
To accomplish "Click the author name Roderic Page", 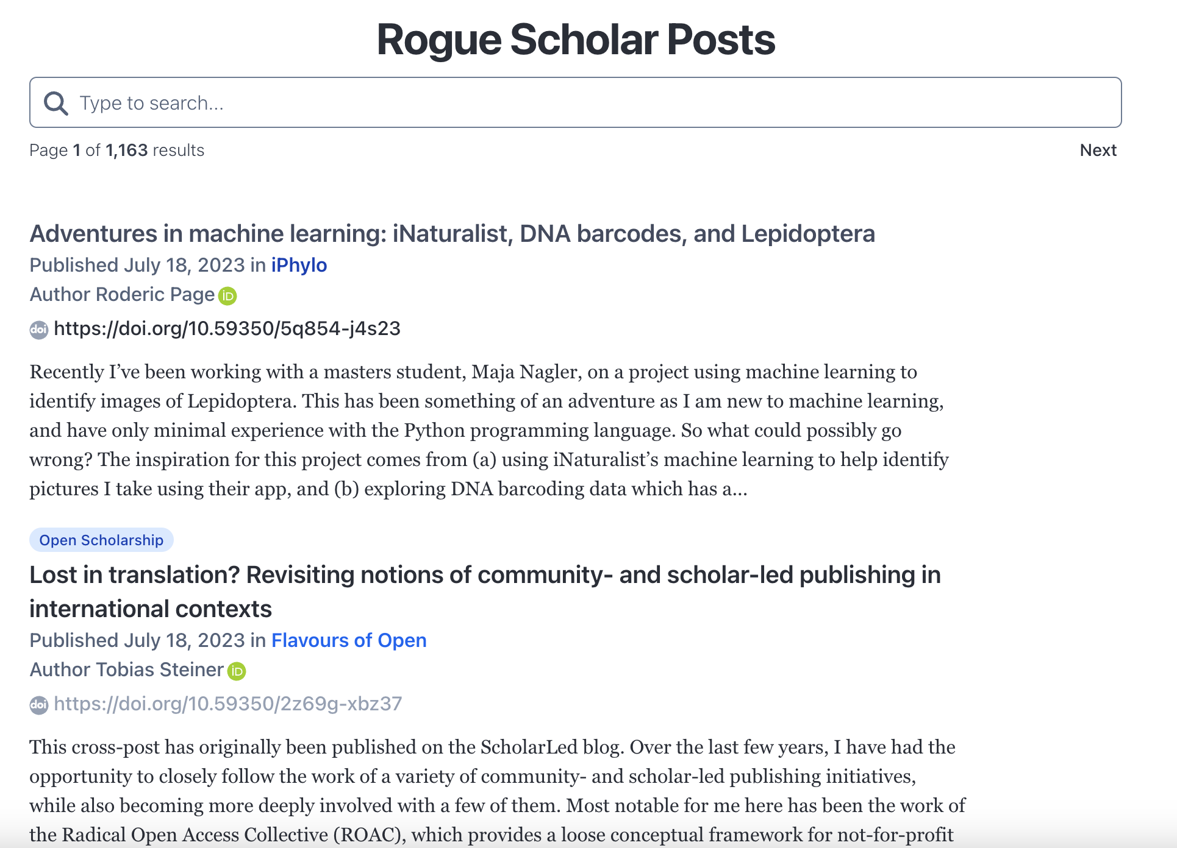I will [x=155, y=295].
